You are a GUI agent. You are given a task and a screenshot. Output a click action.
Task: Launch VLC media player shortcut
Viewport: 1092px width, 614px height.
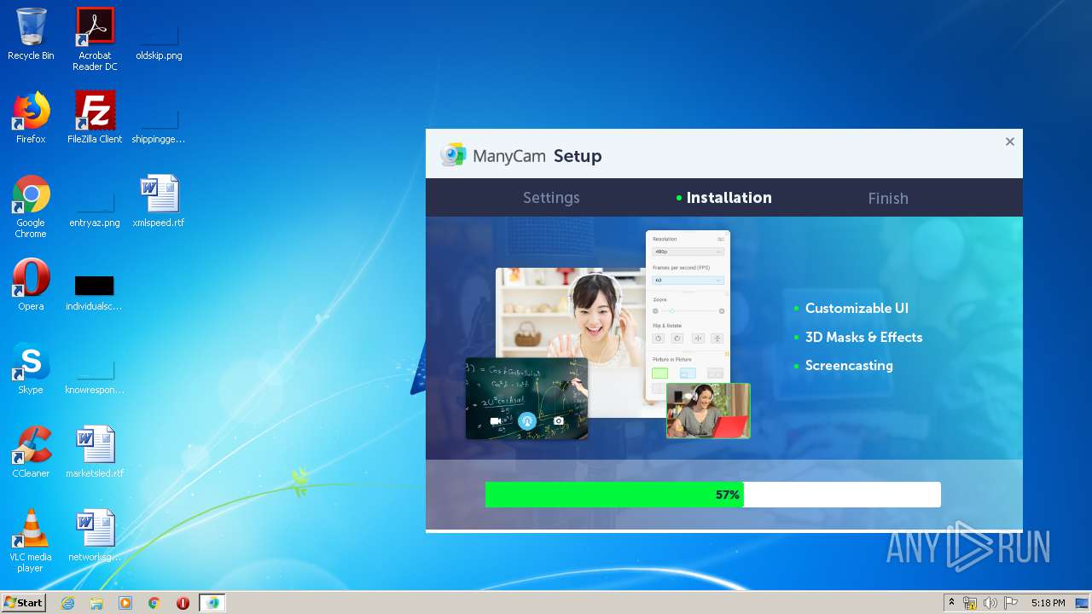[x=31, y=541]
